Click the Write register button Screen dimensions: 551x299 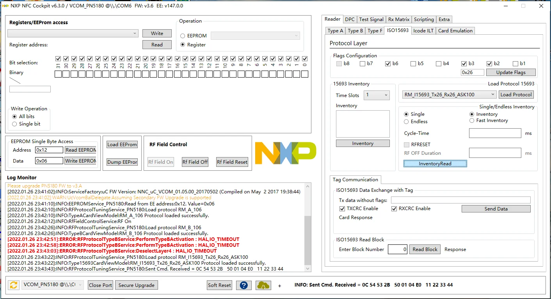click(157, 34)
